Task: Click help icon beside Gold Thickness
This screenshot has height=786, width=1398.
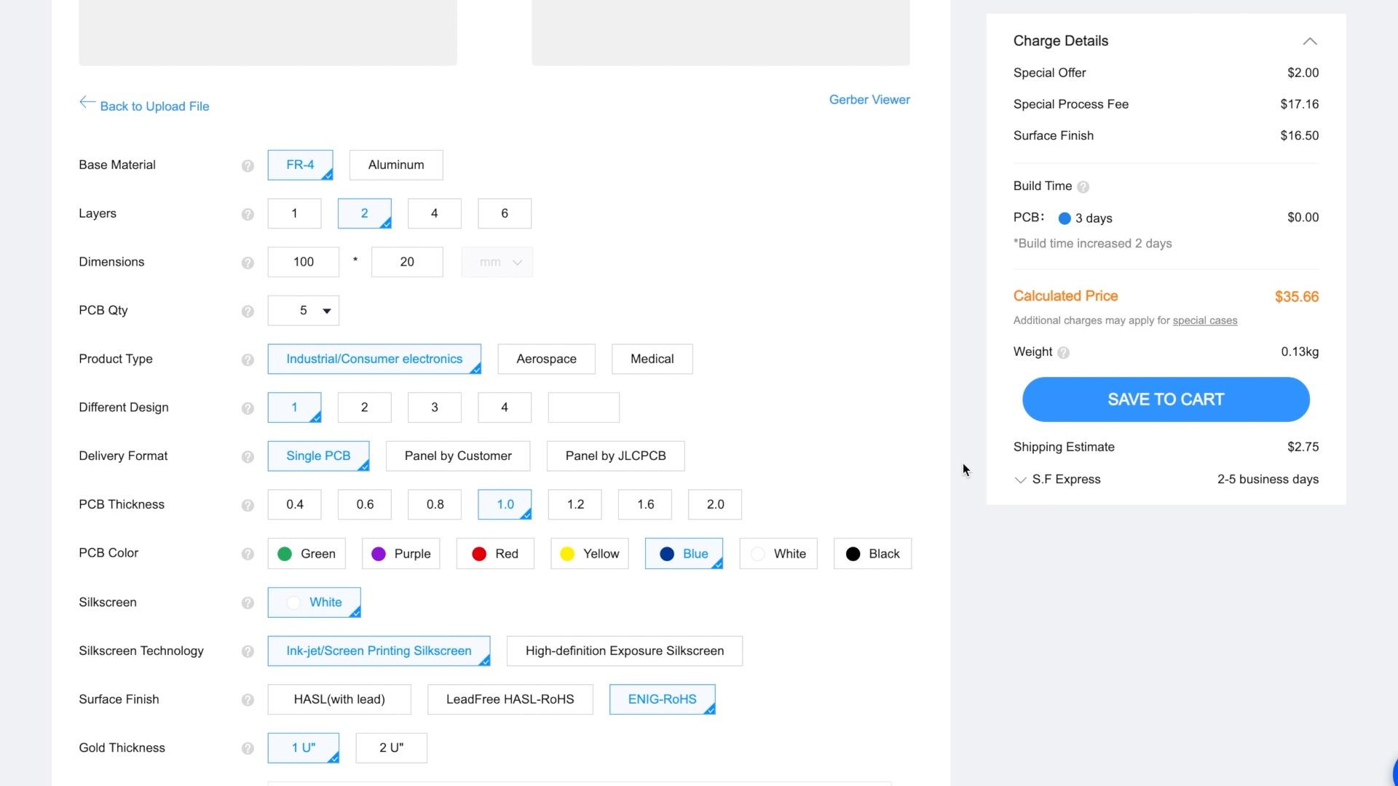Action: coord(248,749)
